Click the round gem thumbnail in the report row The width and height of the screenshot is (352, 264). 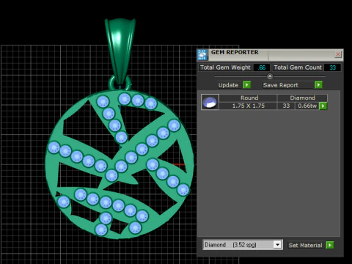pos(210,102)
